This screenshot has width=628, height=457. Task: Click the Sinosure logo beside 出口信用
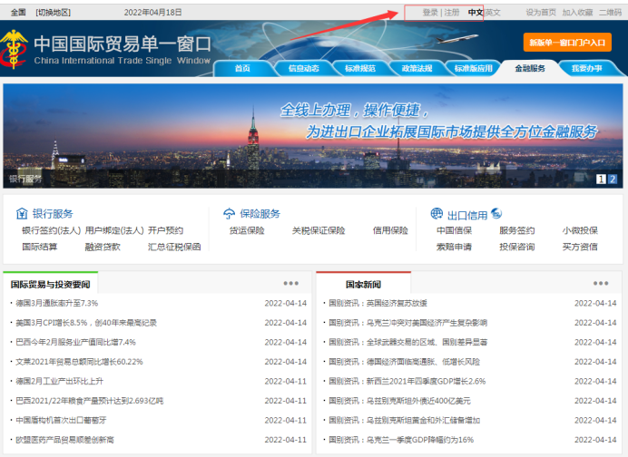point(496,214)
